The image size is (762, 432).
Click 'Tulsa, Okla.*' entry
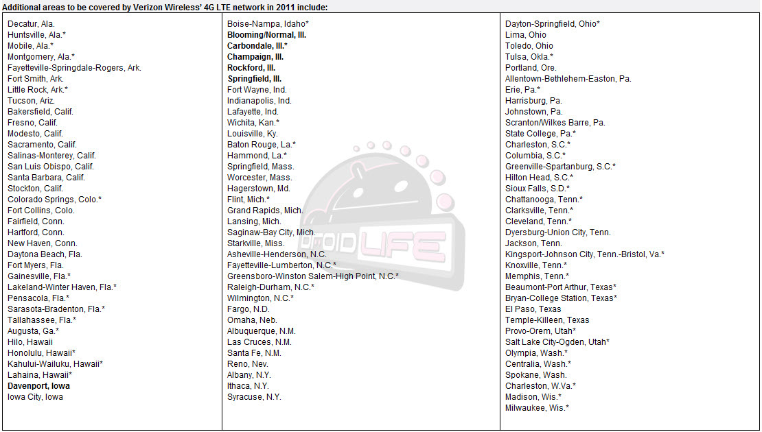pyautogui.click(x=529, y=57)
